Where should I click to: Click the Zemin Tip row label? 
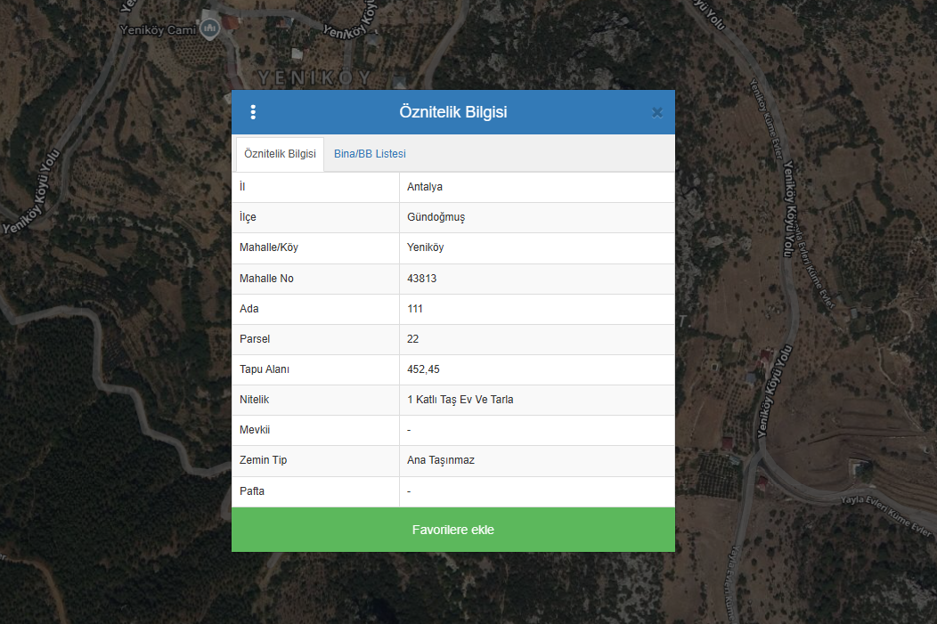point(264,460)
